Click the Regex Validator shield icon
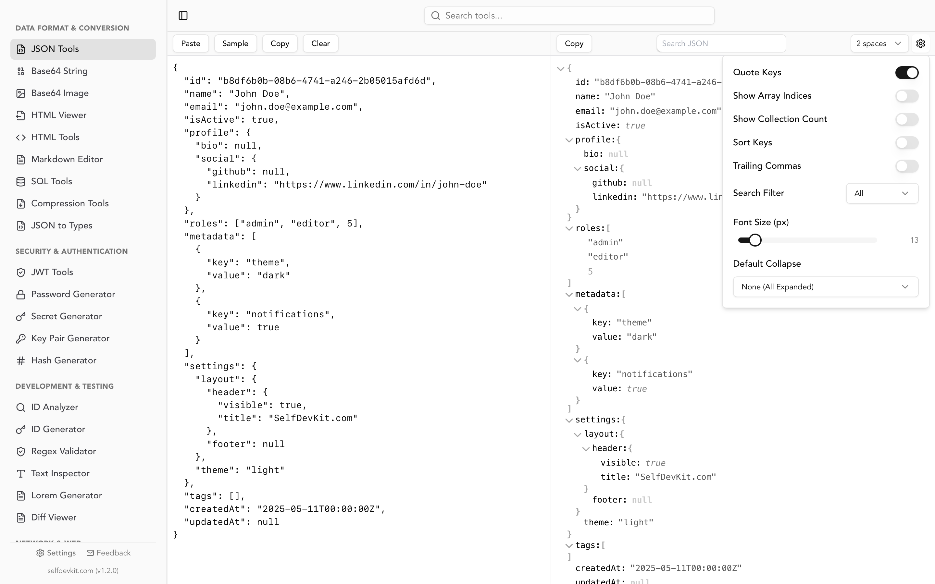 click(x=21, y=451)
